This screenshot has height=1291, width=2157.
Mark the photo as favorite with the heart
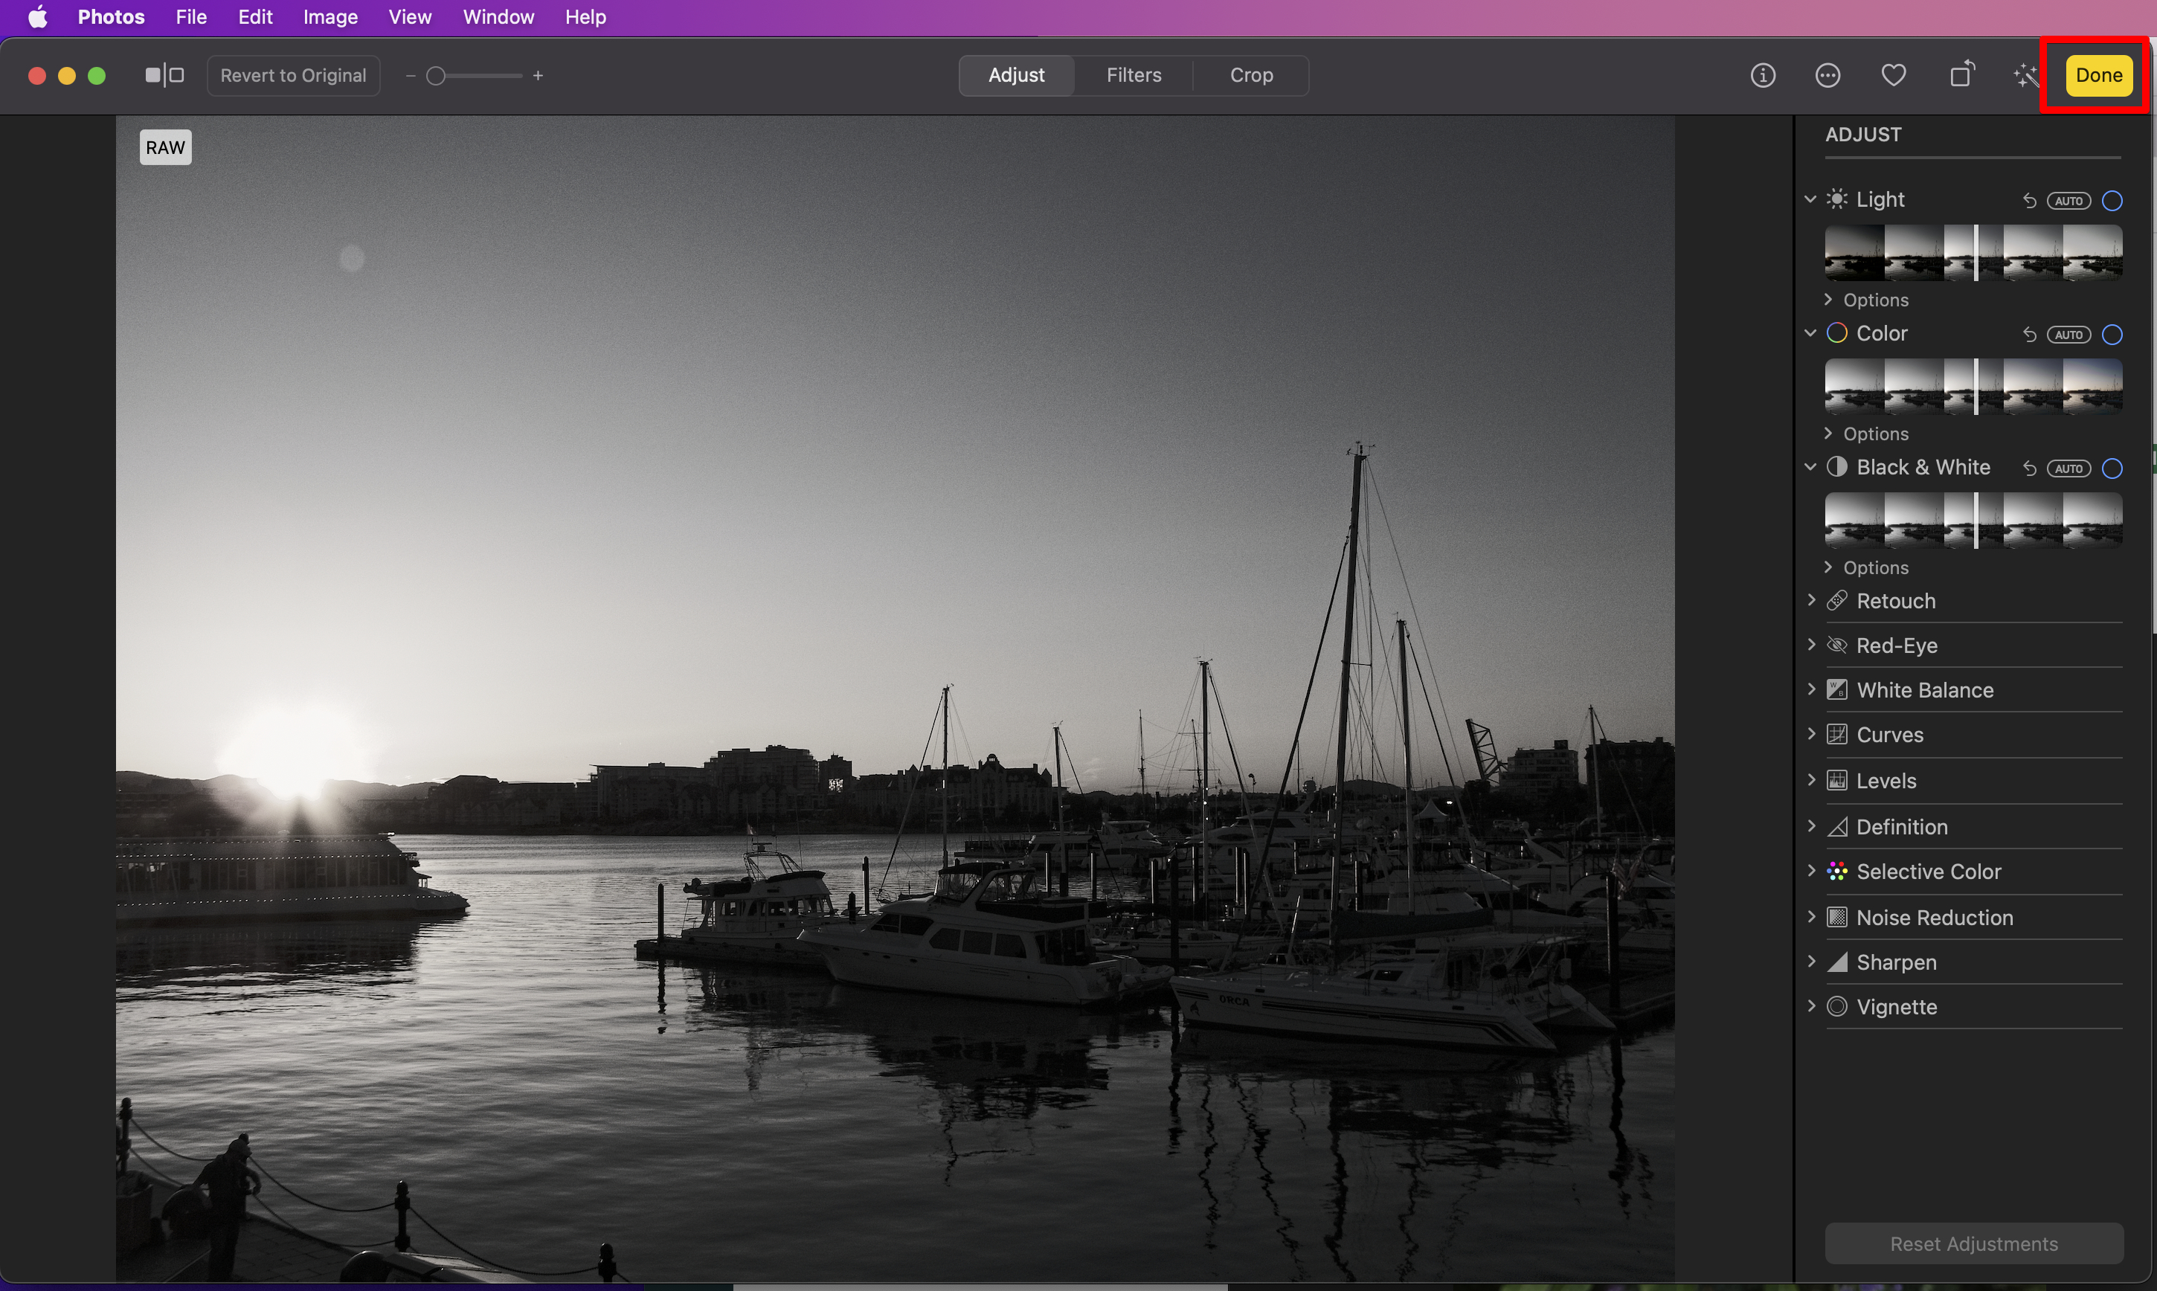(1894, 76)
